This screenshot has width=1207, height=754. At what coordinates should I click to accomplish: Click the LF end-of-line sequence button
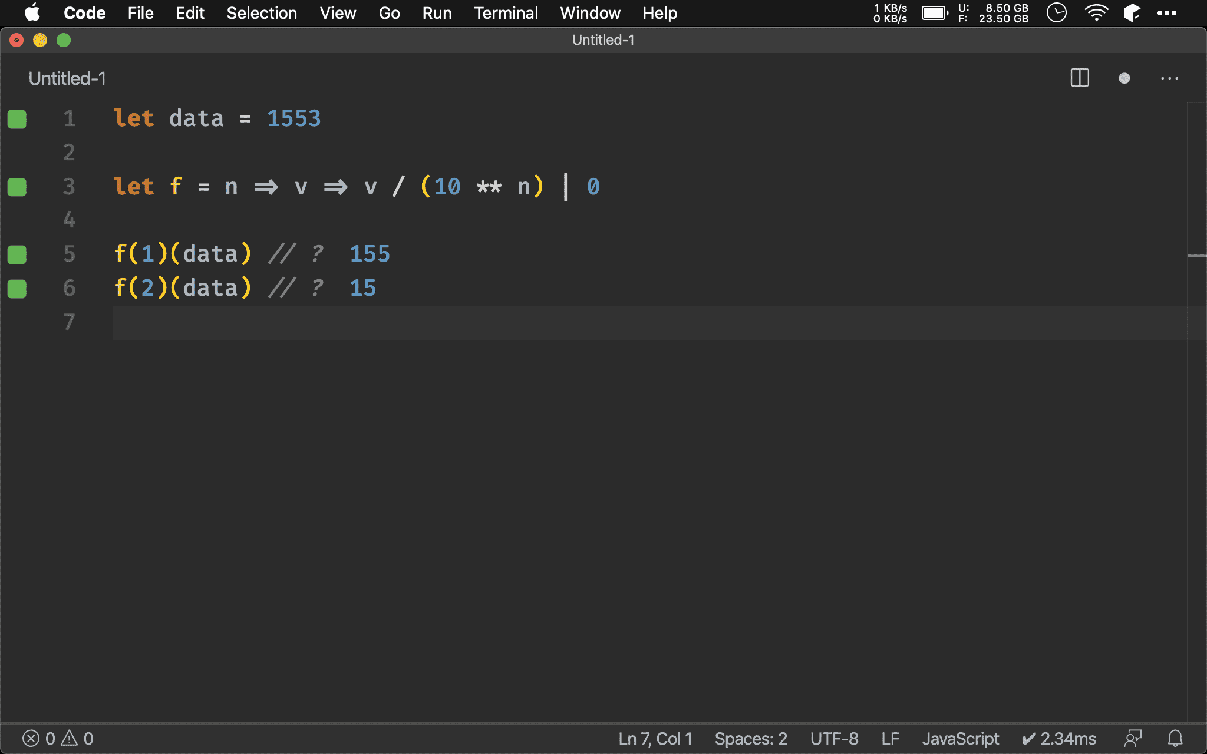point(890,738)
